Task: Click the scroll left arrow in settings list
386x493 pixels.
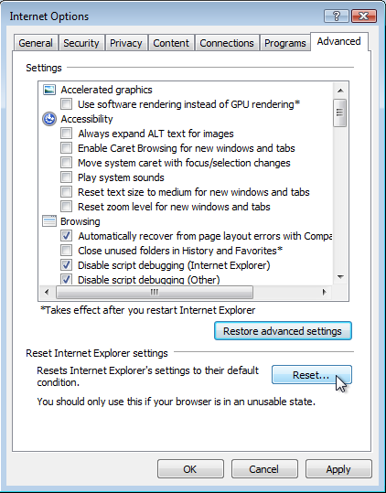Action: click(x=47, y=292)
